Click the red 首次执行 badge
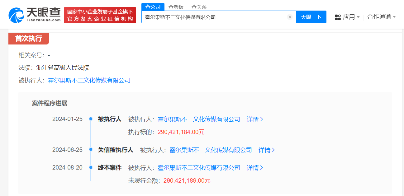 [x=29, y=38]
